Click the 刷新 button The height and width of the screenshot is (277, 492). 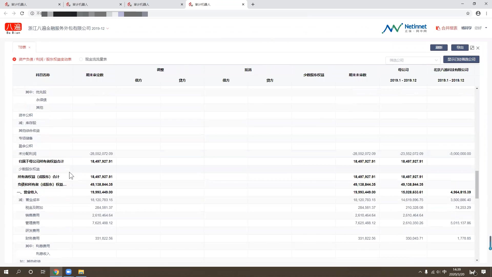[439, 47]
